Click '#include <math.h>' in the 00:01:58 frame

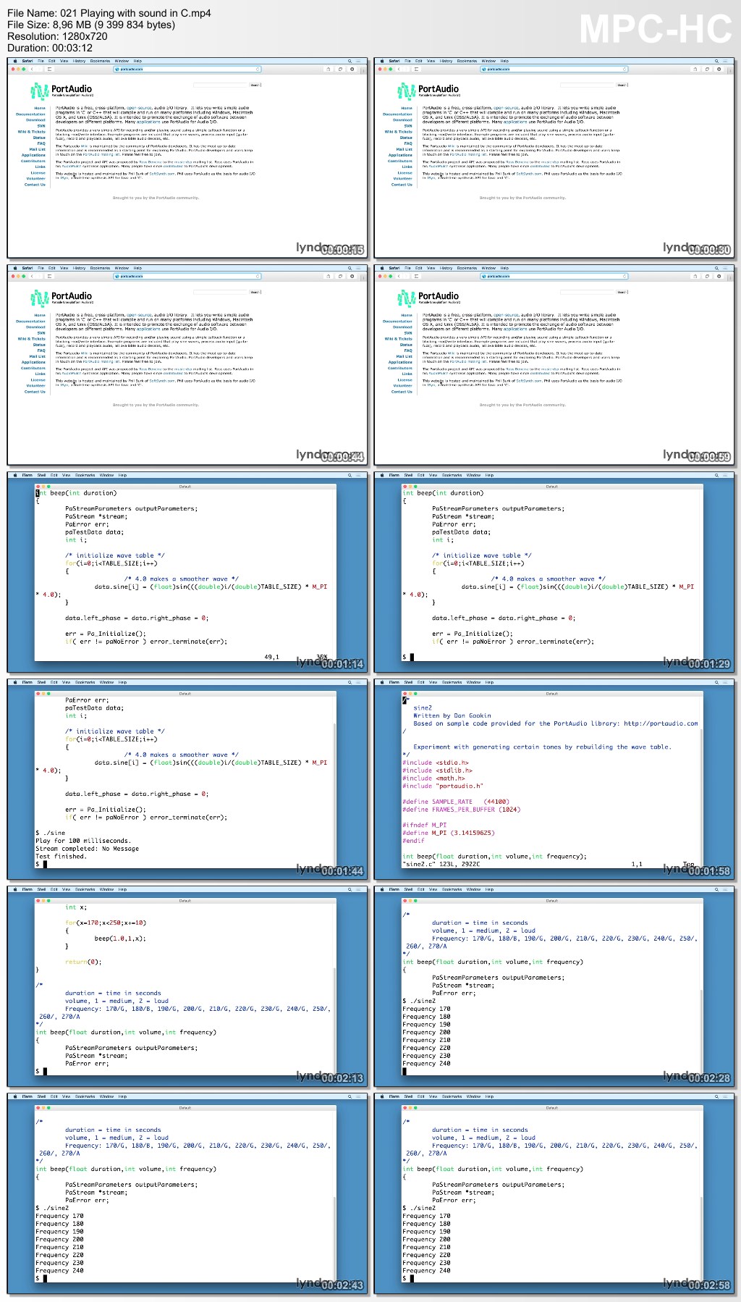(435, 778)
